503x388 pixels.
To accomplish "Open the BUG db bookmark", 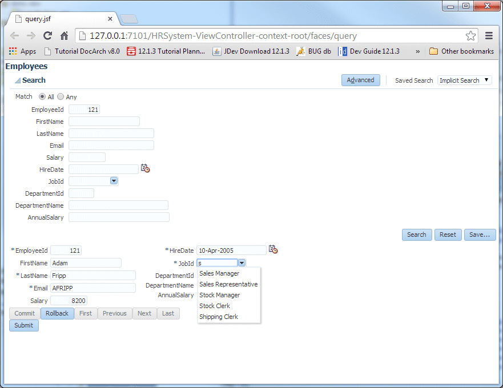I will pos(314,51).
